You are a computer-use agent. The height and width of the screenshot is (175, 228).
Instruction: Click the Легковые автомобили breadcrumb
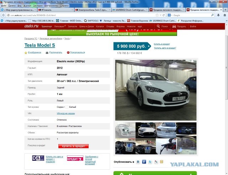(51, 38)
